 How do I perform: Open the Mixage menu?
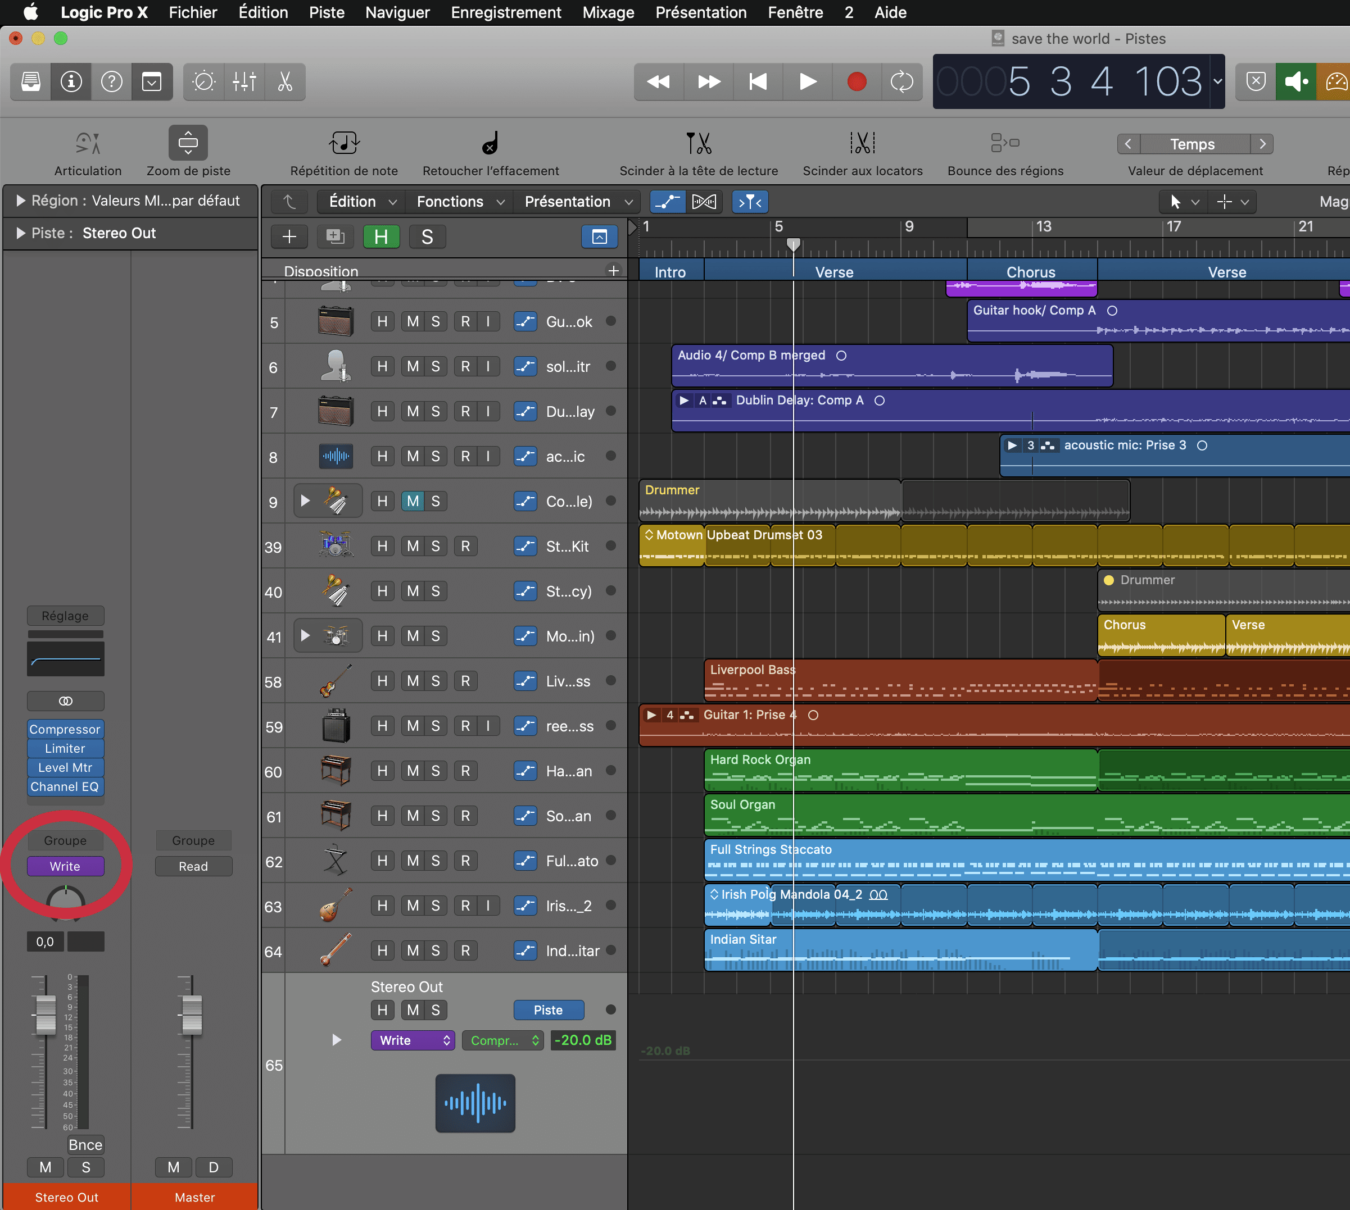[608, 12]
